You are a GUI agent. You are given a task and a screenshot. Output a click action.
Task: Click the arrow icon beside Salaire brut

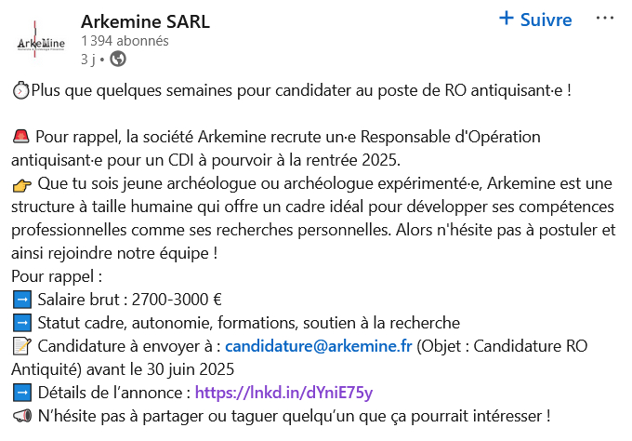22,300
